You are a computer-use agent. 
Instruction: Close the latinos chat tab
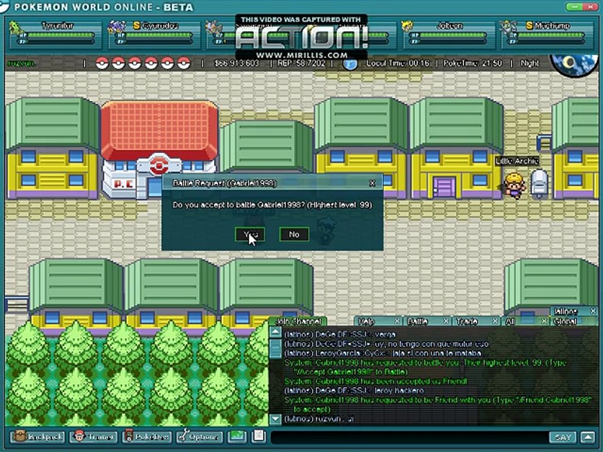point(593,311)
